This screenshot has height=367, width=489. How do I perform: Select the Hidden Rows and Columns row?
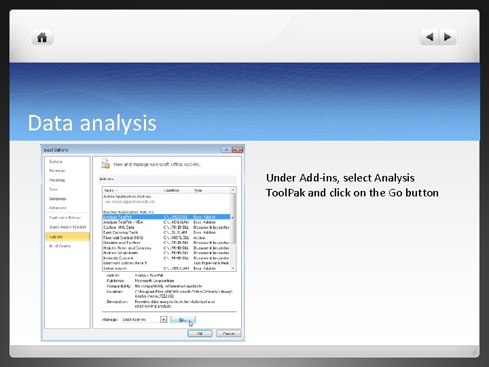click(166, 248)
